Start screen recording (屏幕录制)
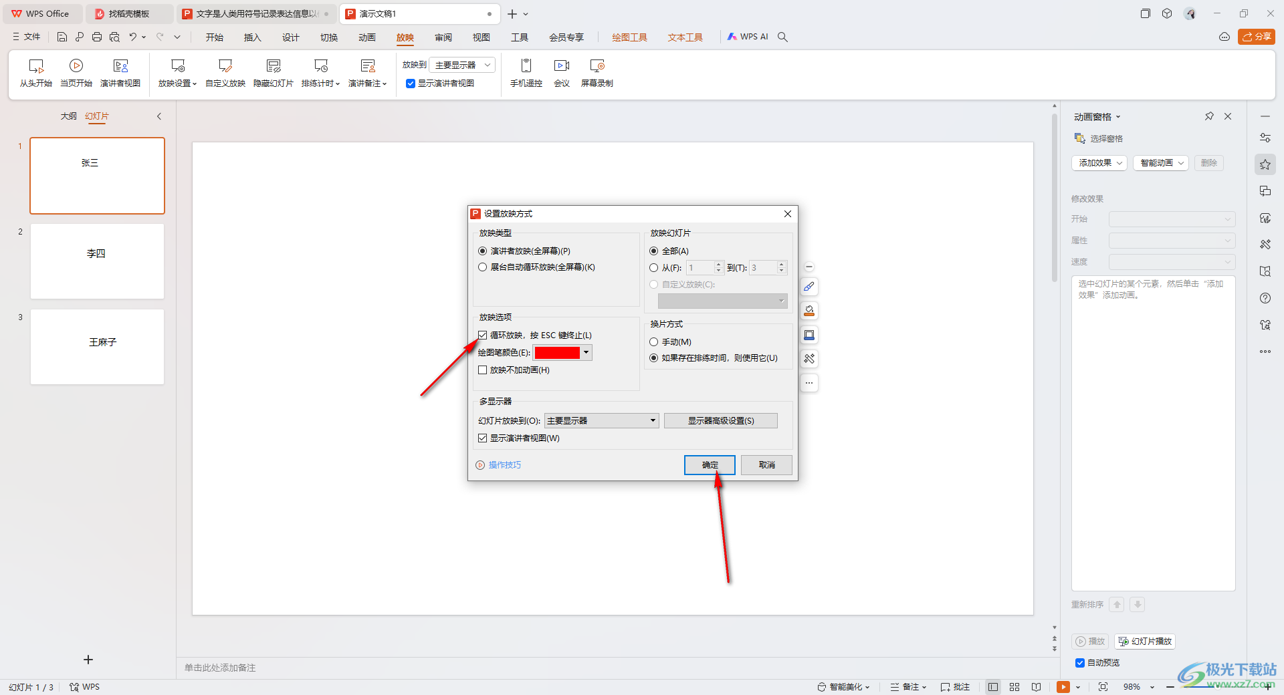Screen dimensions: 1284x695 pos(597,73)
